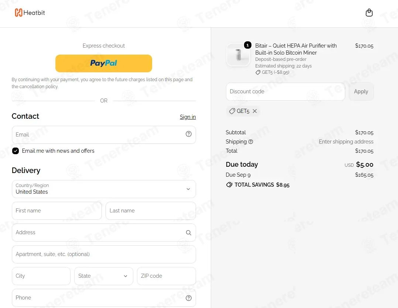Click the GET5 tag icon chip
This screenshot has height=308, width=398.
(232, 111)
